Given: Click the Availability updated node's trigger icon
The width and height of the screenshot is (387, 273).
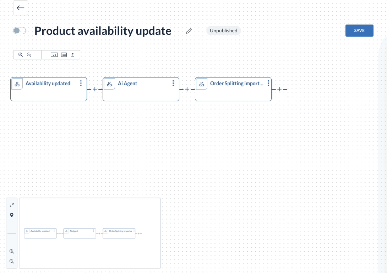Looking at the screenshot, I should coord(17,84).
